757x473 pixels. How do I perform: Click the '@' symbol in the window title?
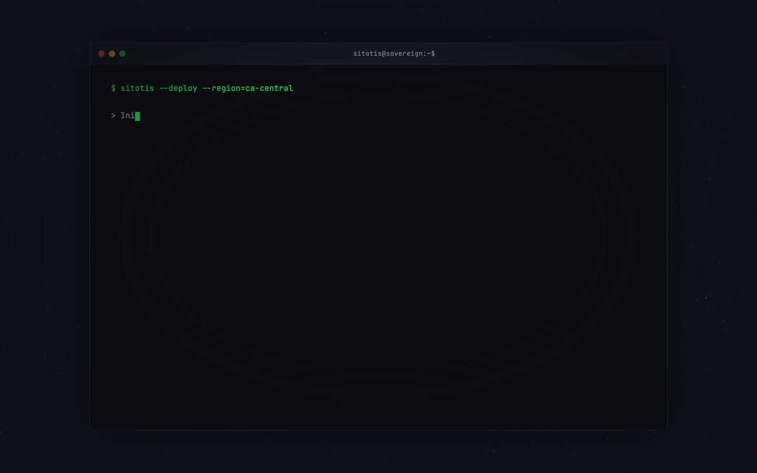tap(384, 54)
